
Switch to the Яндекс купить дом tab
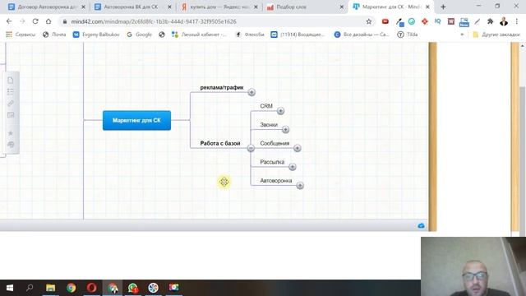[x=219, y=7]
